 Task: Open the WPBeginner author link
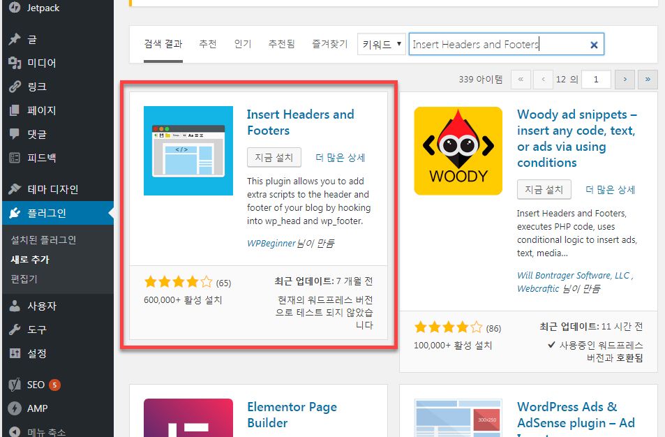click(271, 244)
